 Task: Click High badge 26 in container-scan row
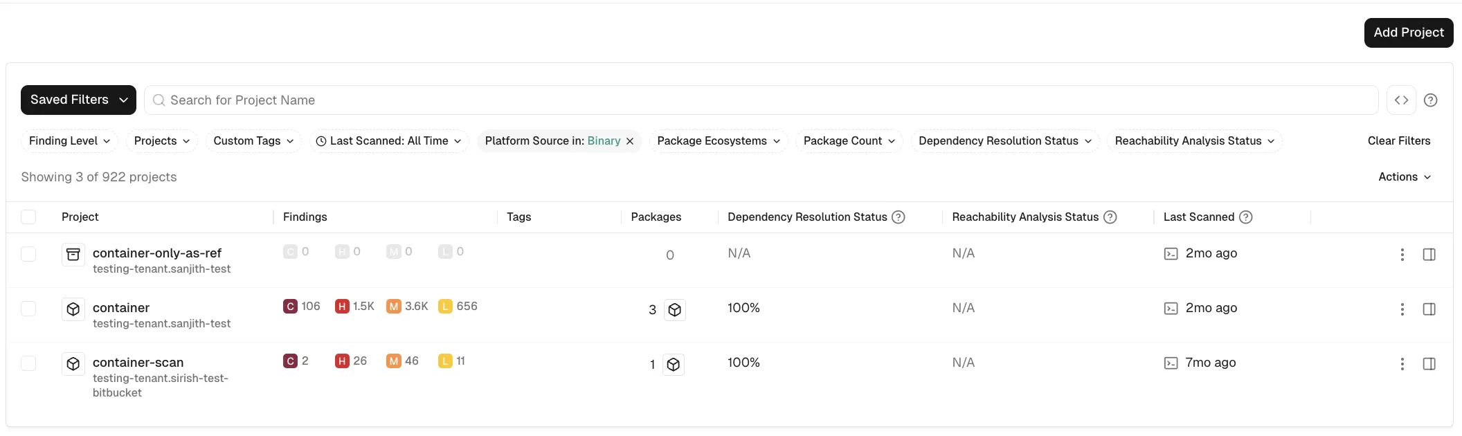point(351,361)
